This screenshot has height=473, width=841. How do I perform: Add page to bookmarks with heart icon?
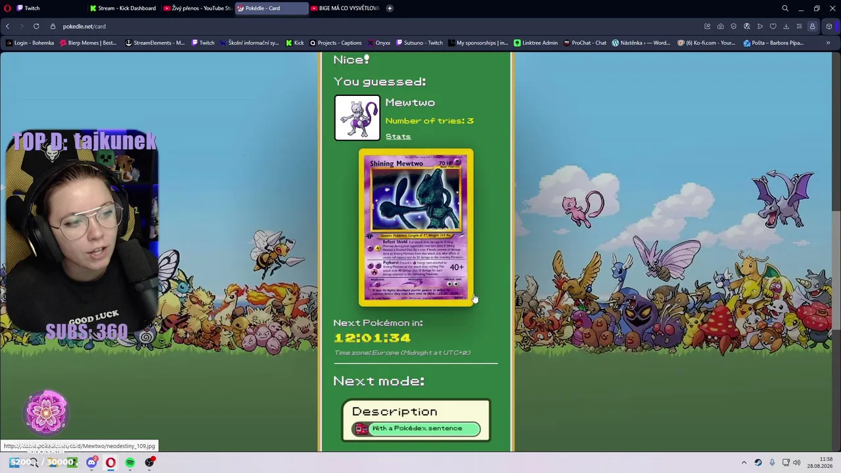tap(773, 26)
